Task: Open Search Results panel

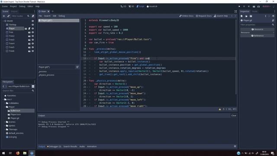Action: tap(70, 146)
